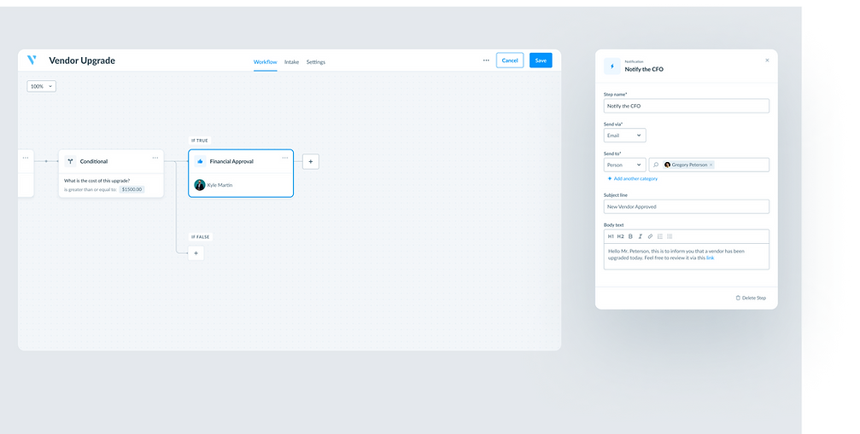
Task: Open the cut-off left step's three-dot menu
Action: (26, 158)
